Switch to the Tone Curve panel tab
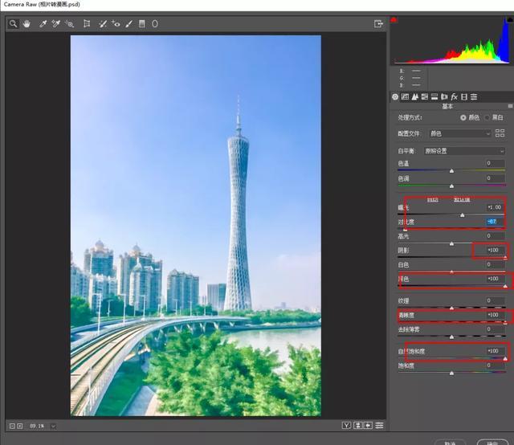514x445 pixels. coord(405,96)
